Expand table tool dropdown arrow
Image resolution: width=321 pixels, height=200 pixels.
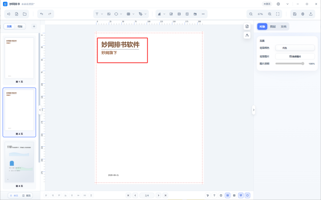(133, 14)
